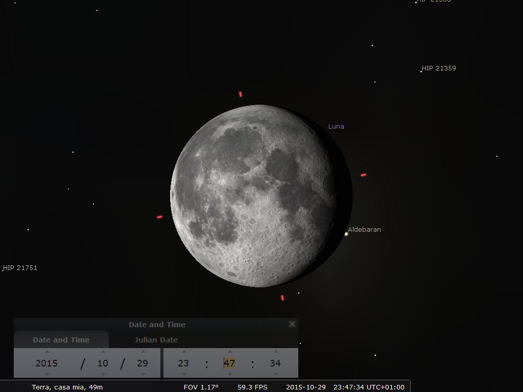The height and width of the screenshot is (392, 523).
Task: Click location 'Terra, casa mia, 49m' in status bar
Action: pos(67,387)
